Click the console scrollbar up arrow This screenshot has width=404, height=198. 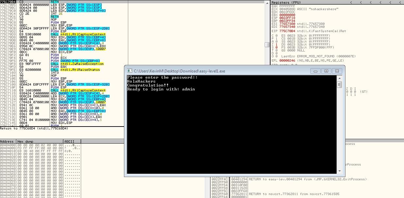point(339,78)
